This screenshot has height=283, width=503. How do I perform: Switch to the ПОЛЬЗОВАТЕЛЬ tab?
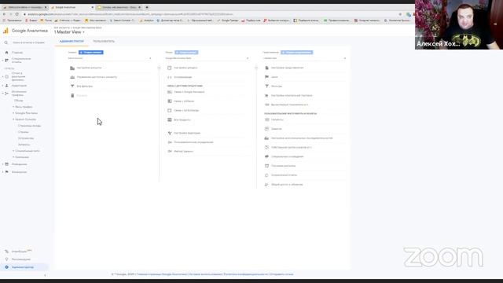[x=104, y=42]
